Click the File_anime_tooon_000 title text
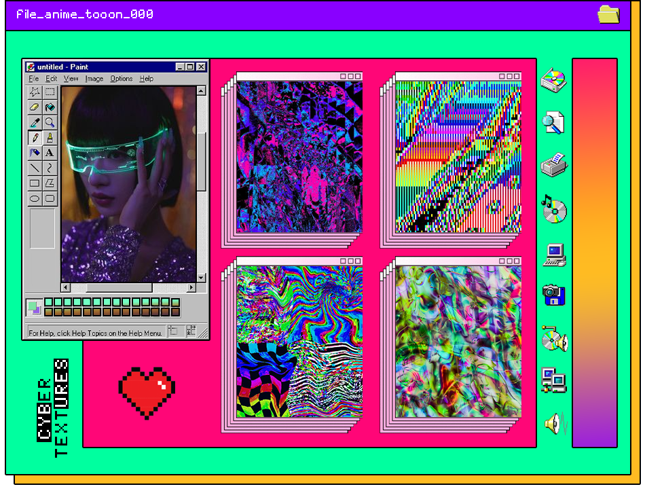 [85, 14]
